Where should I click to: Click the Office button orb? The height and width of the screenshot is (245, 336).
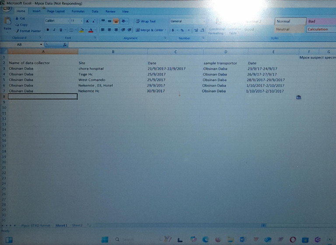coord(7,9)
